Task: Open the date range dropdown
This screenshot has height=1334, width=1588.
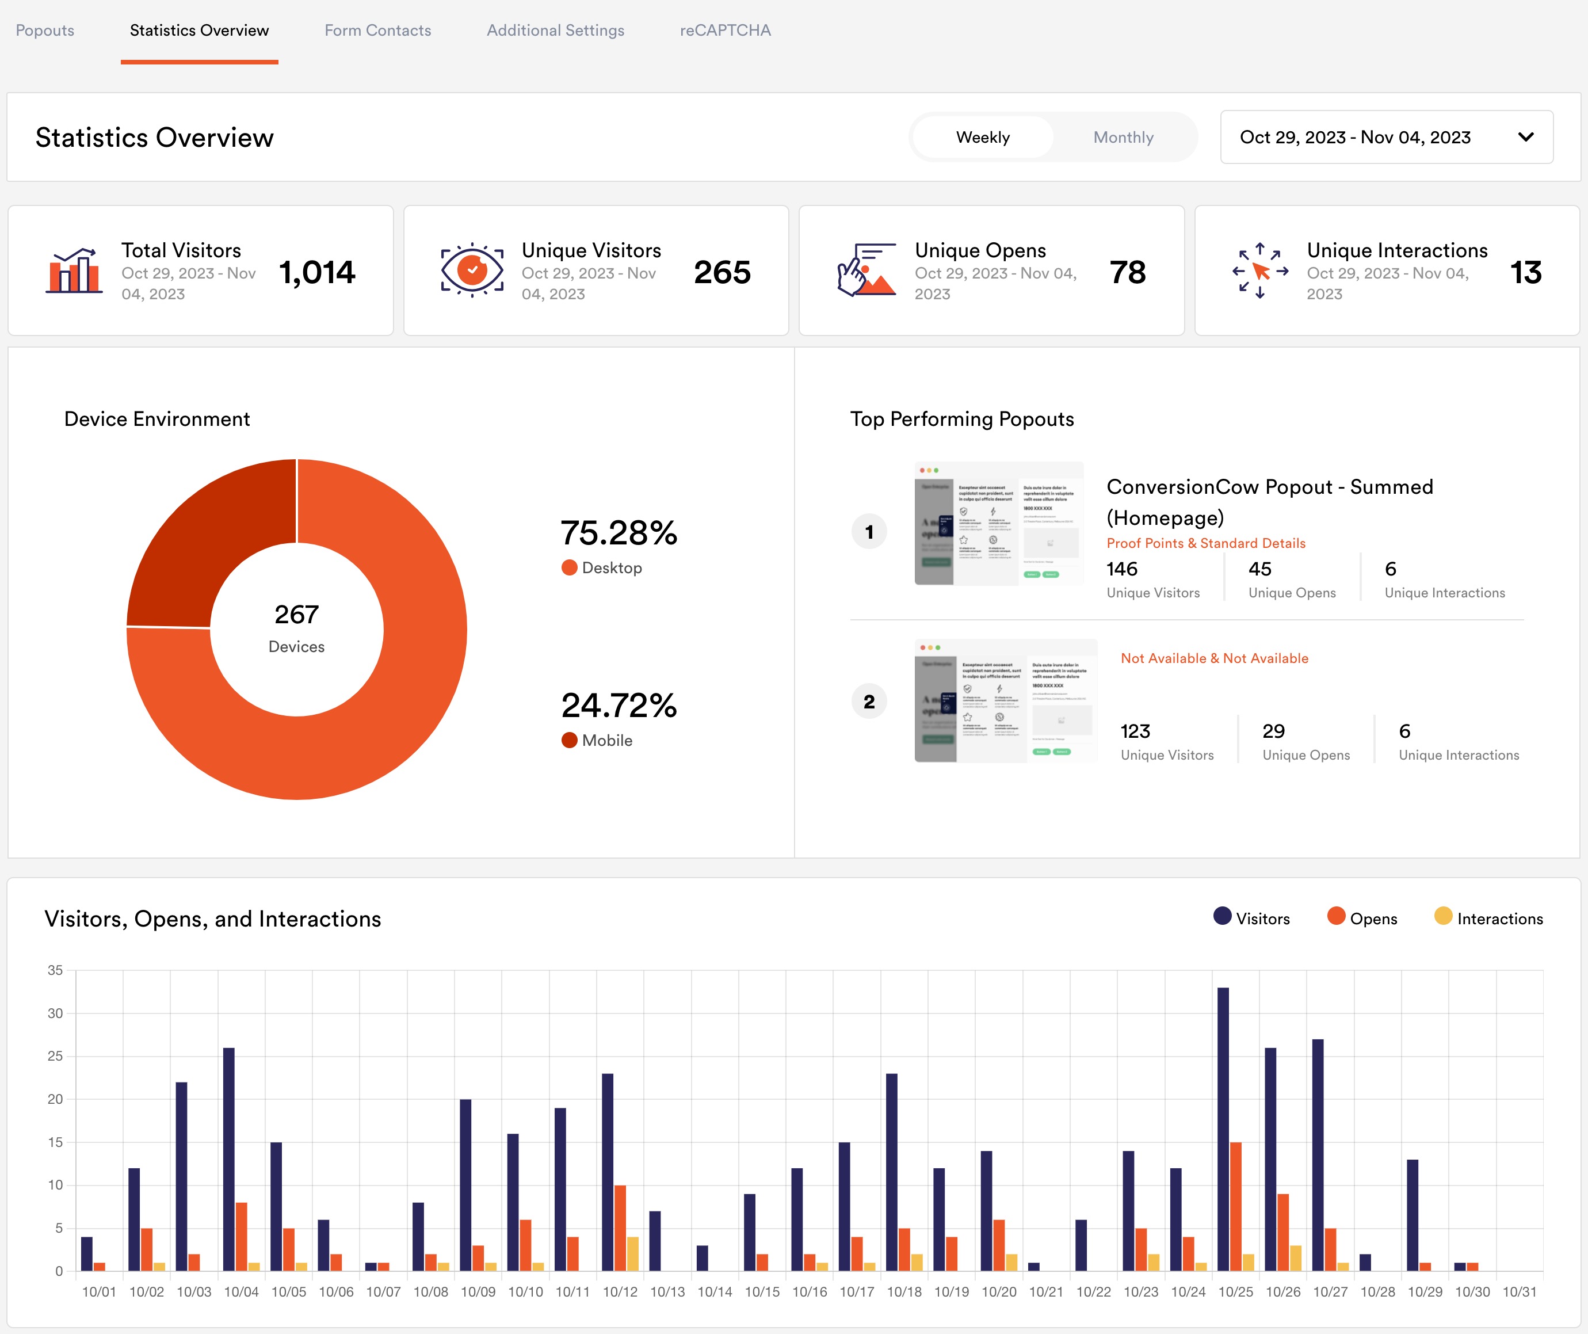Action: [x=1355, y=138]
